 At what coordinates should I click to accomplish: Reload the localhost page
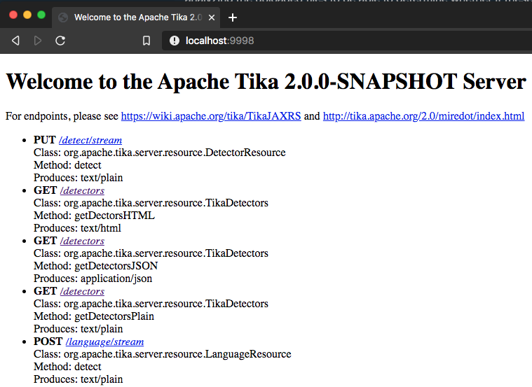coord(60,41)
